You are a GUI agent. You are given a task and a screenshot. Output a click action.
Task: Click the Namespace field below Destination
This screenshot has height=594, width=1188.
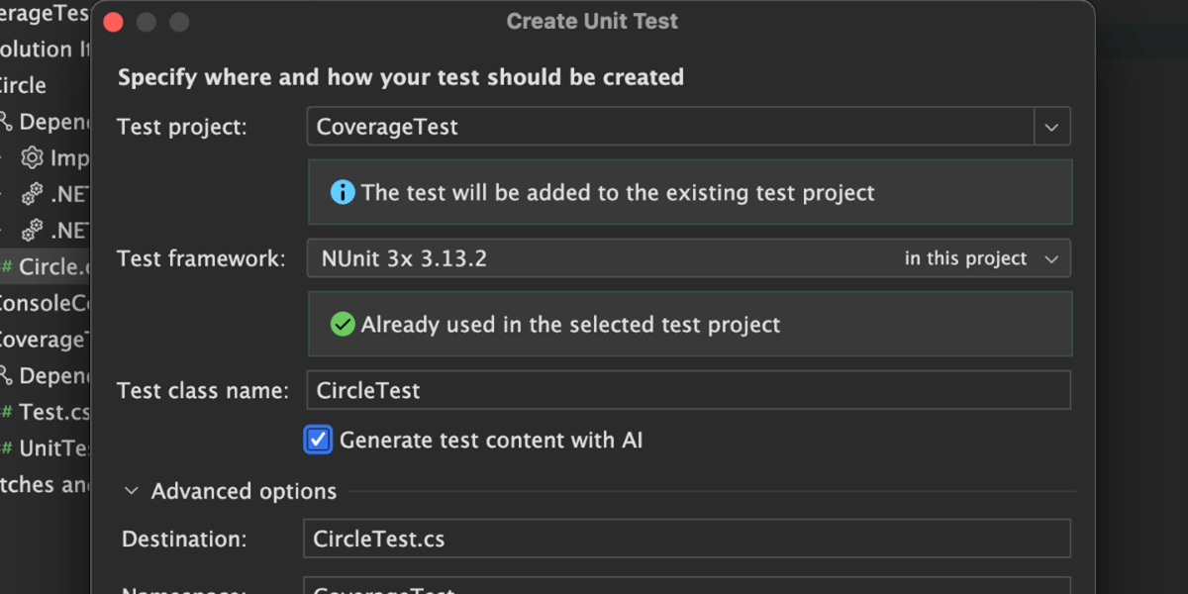click(685, 588)
